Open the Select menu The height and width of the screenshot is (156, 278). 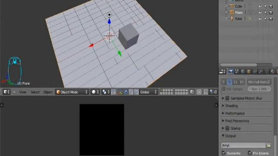point(35,92)
